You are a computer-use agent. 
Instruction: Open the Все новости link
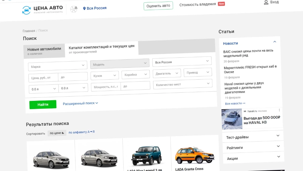click(235, 104)
